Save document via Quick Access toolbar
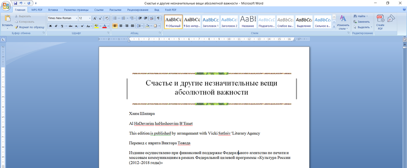 pos(16,3)
